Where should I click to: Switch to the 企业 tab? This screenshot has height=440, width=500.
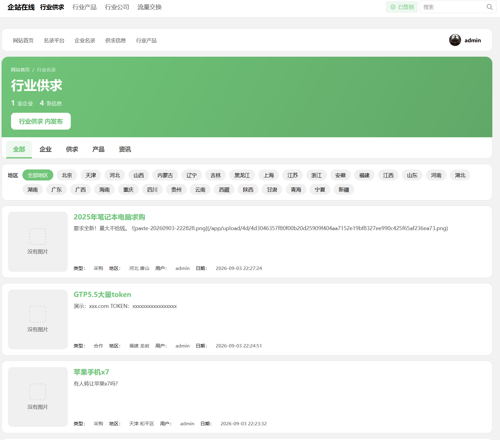pyautogui.click(x=45, y=149)
